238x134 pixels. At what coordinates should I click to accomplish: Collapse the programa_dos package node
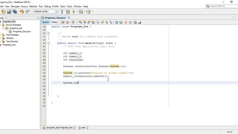3,28
